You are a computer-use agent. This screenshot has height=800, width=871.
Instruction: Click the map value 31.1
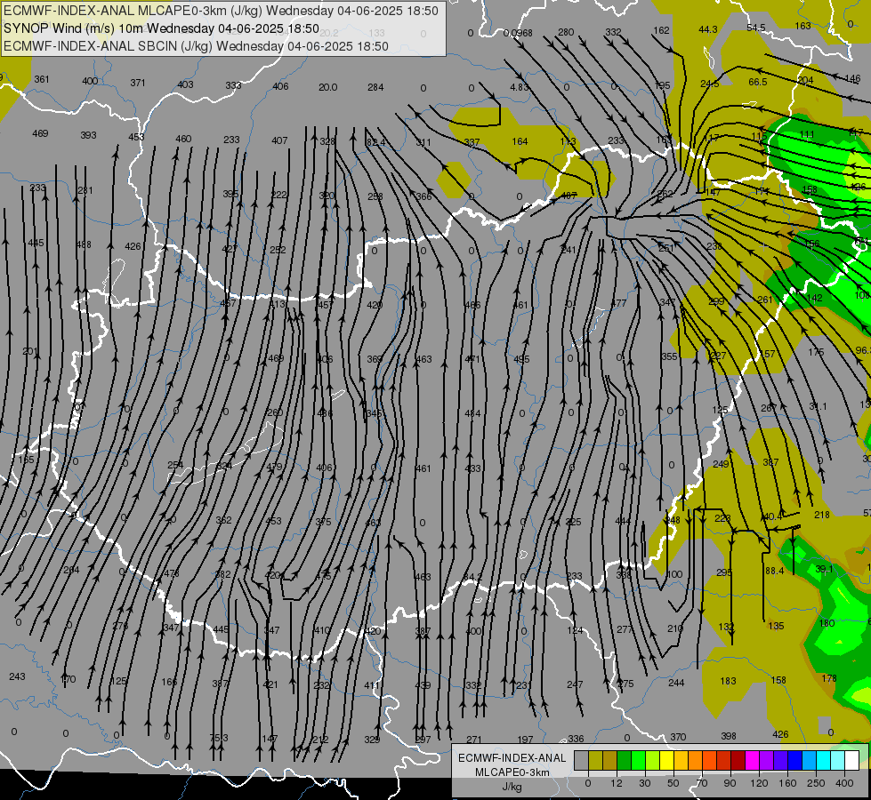tap(818, 406)
